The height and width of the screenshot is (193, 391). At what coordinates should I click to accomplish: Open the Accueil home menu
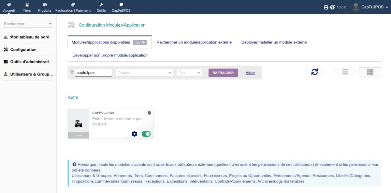click(9, 7)
